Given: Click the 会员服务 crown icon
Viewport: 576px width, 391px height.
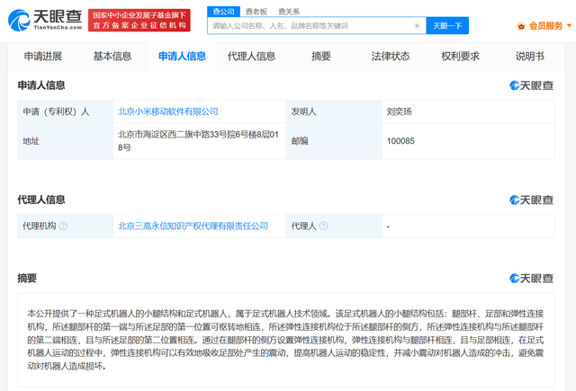Looking at the screenshot, I should point(521,26).
